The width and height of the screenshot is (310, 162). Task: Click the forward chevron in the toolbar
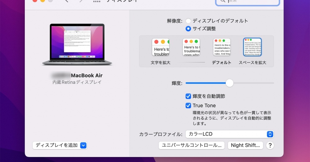pyautogui.click(x=81, y=1)
